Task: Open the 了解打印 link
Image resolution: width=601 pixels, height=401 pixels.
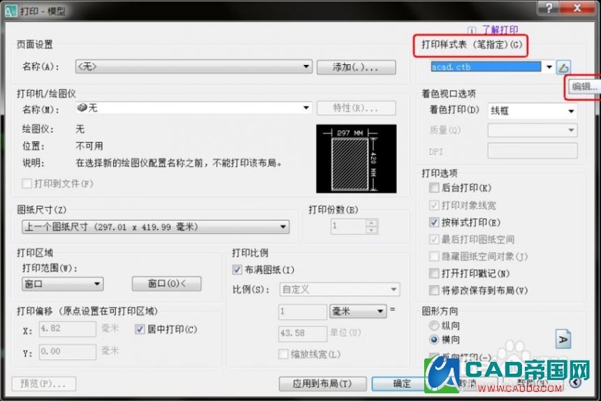Action: point(500,29)
